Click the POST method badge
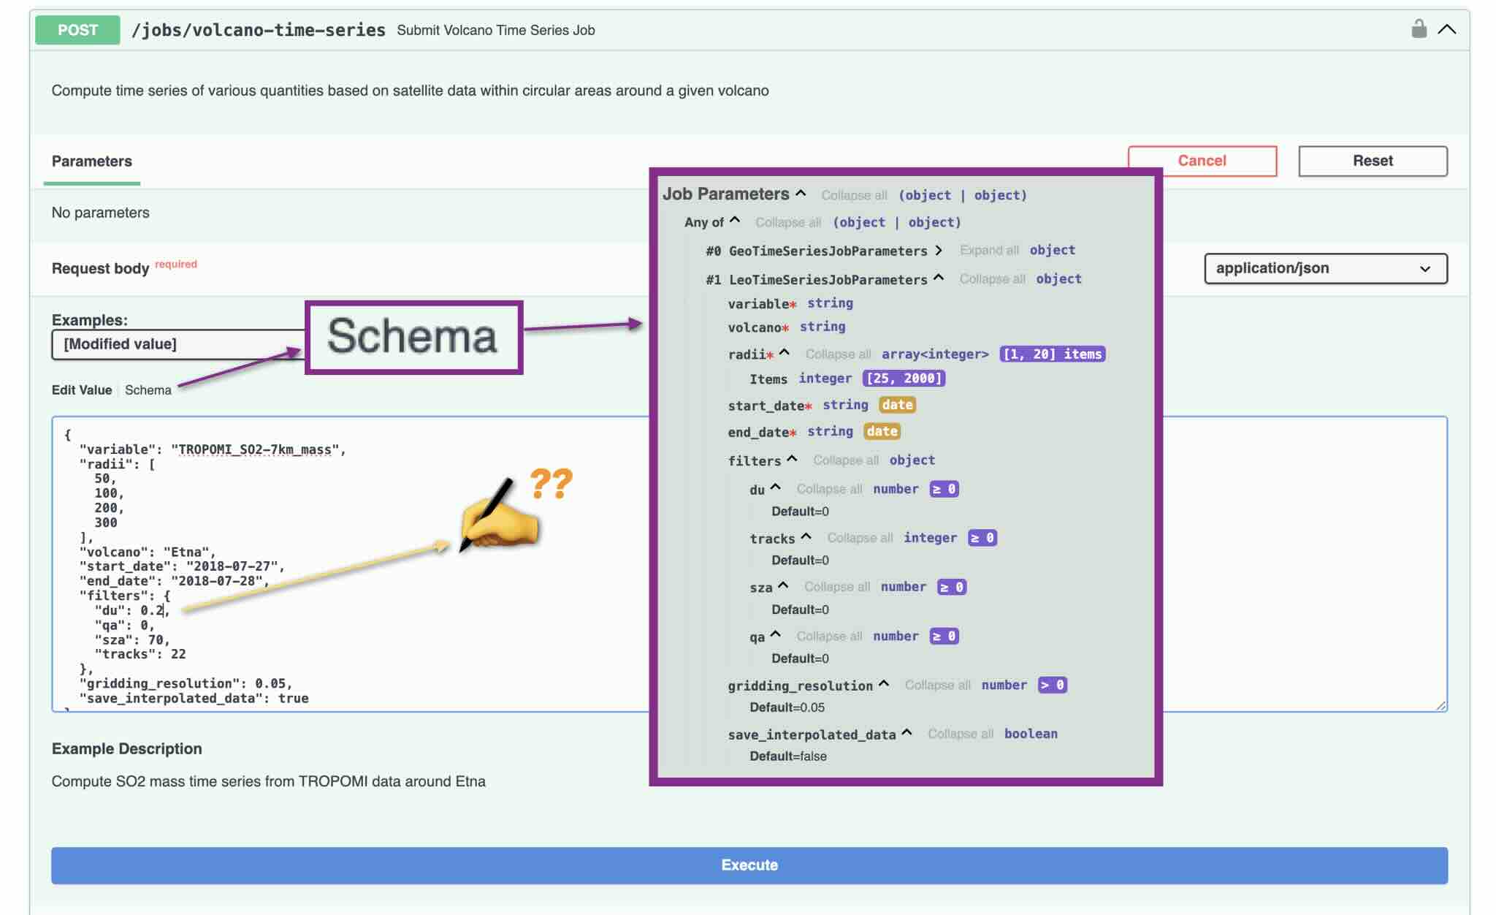The image size is (1496, 915). coord(77,30)
